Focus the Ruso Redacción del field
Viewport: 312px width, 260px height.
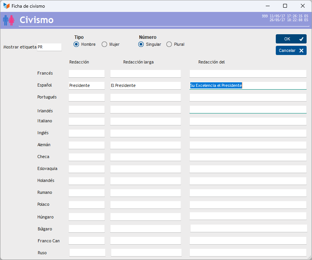tap(248, 252)
